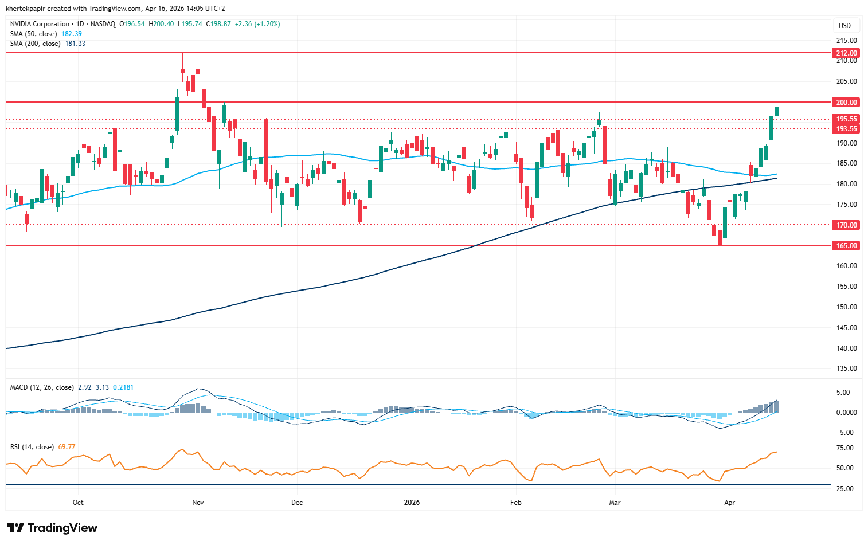Select the SMA (50, close) indicator legend
The width and height of the screenshot is (868, 545).
33,34
